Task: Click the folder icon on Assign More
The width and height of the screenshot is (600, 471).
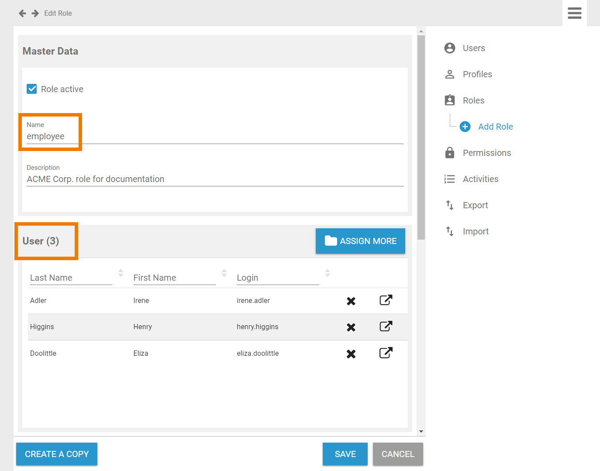Action: click(331, 241)
